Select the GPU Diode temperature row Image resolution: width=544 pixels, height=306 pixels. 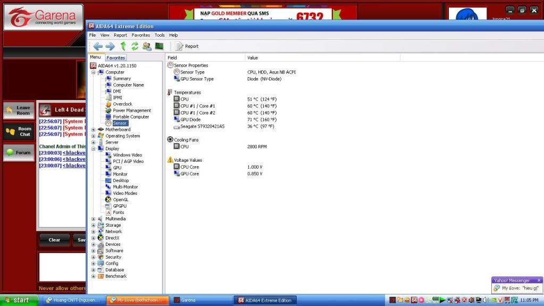[x=225, y=120]
